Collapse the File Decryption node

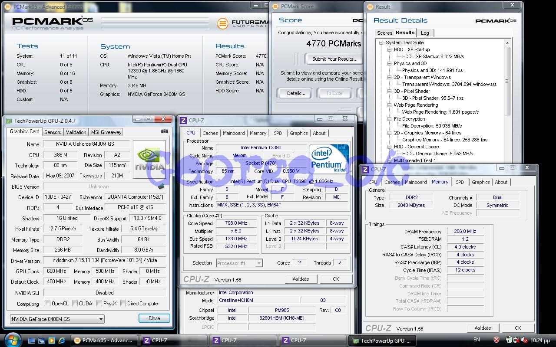coord(390,119)
